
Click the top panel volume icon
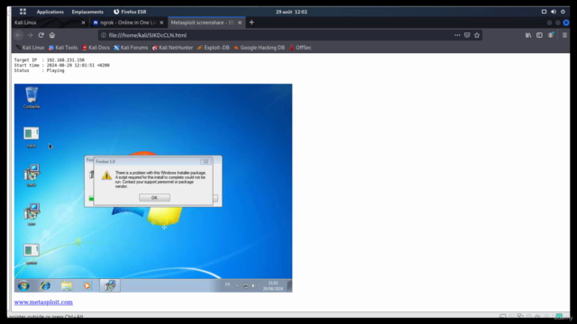(553, 12)
